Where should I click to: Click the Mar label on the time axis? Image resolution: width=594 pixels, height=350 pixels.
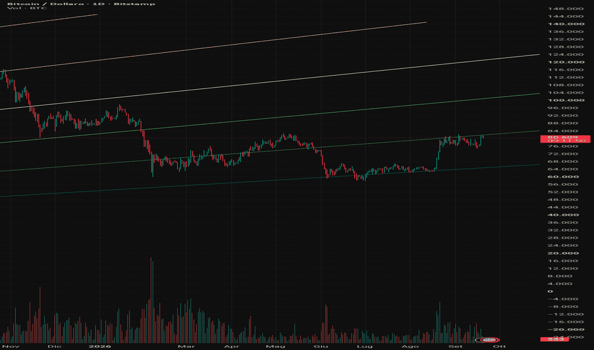pos(186,346)
